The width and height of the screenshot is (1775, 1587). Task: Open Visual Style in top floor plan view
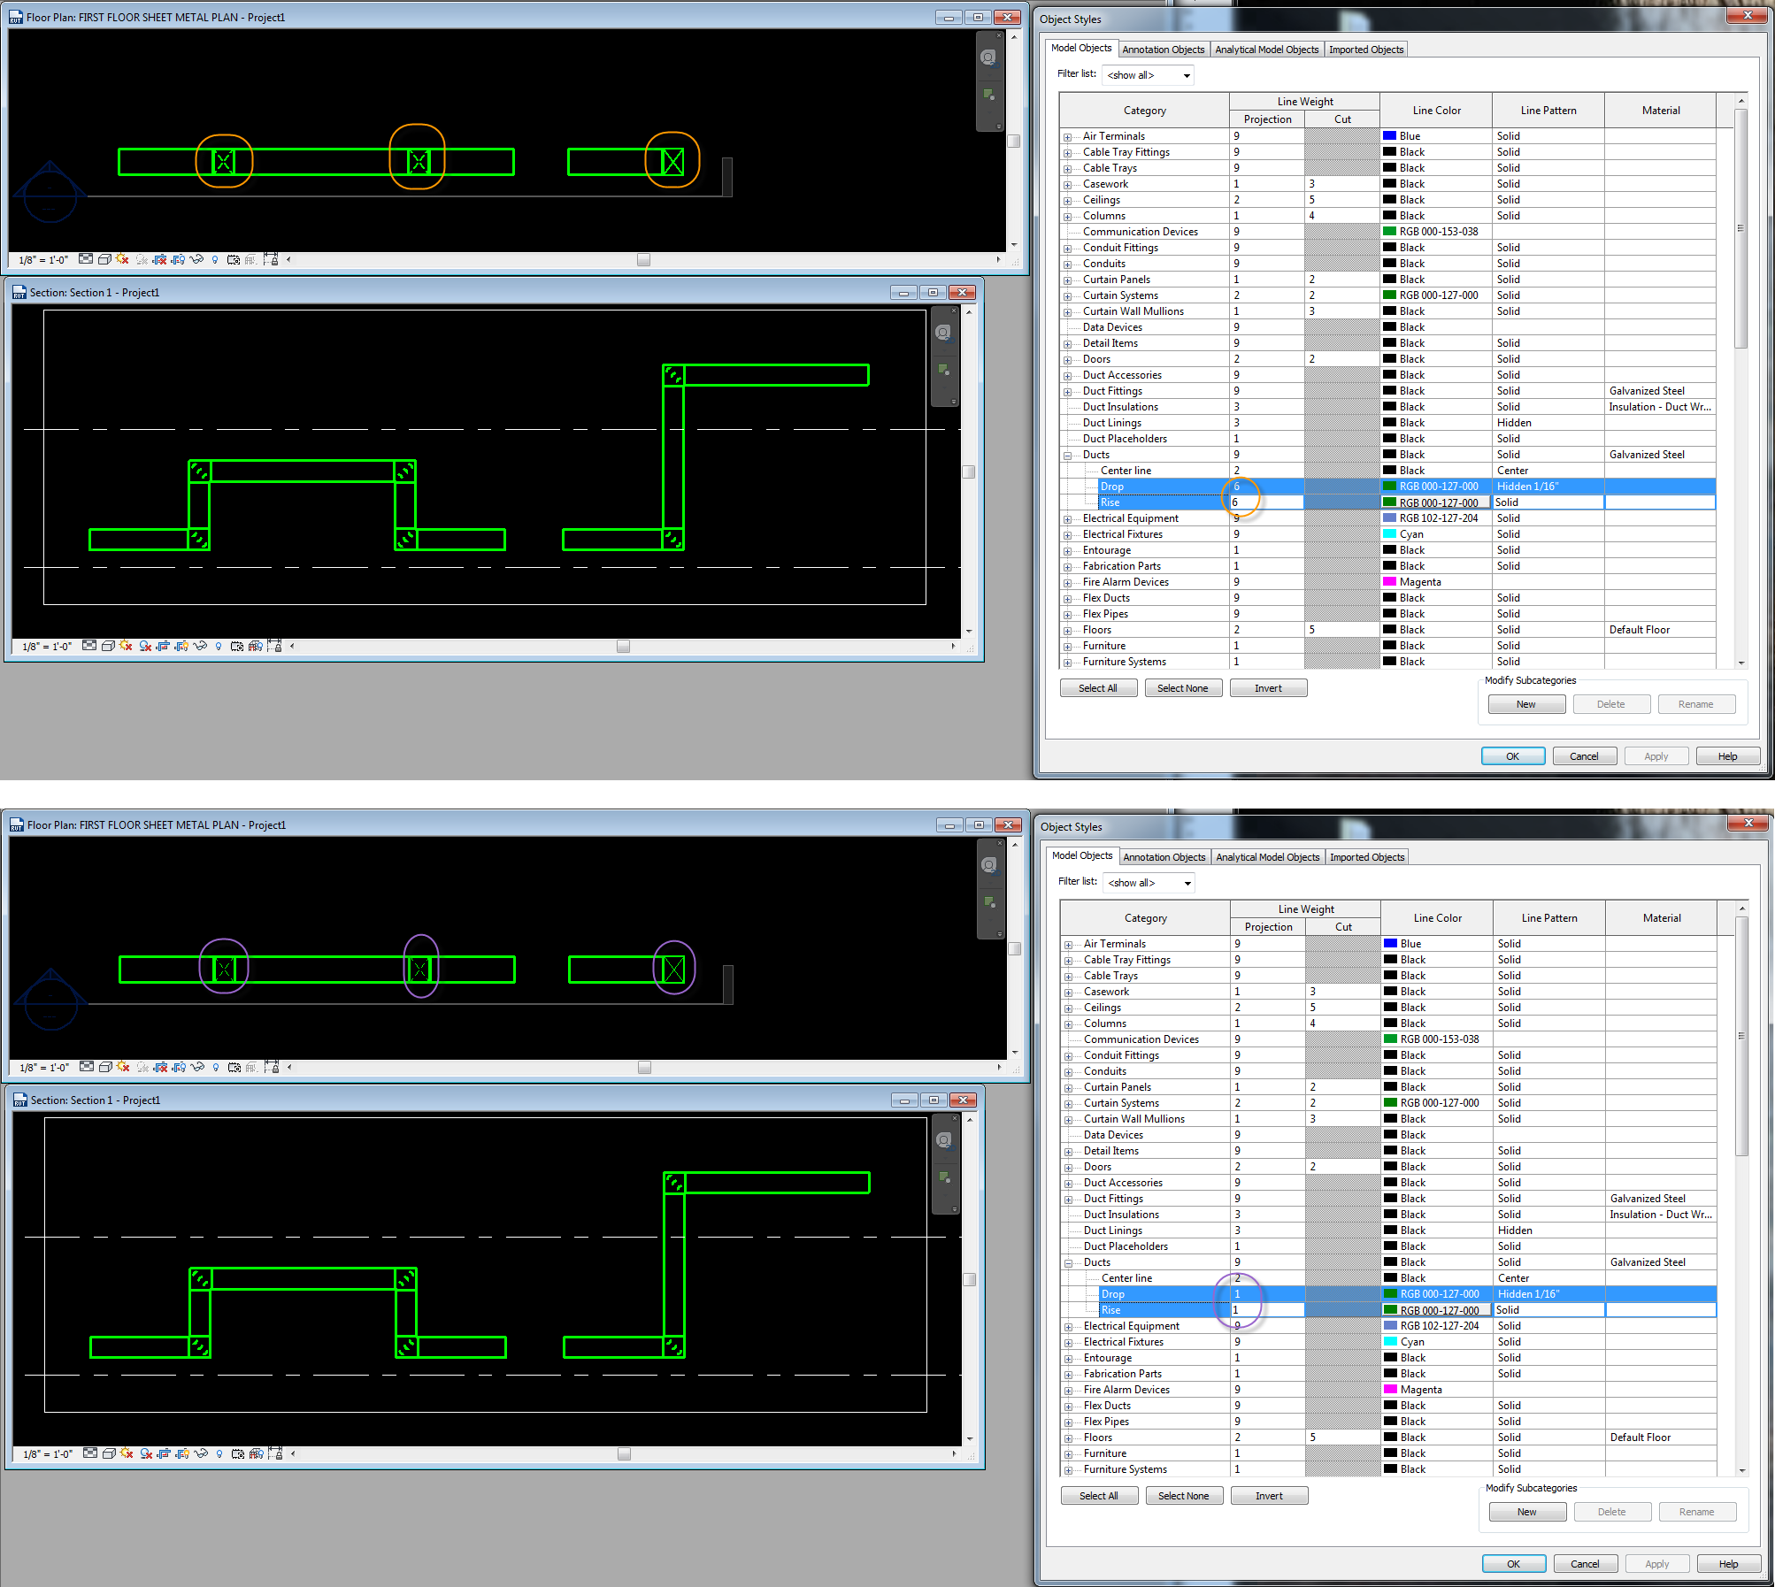coord(104,259)
